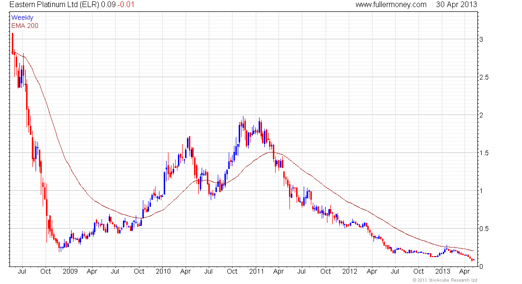The height and width of the screenshot is (284, 522).
Task: Click the x-axis label '2011'
Action: [256, 271]
